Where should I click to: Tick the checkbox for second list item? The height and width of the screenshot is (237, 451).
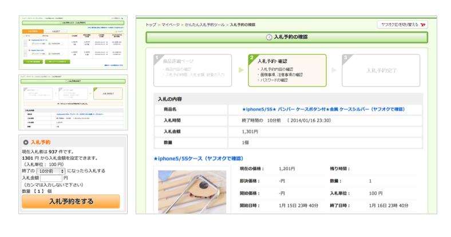tap(25, 53)
